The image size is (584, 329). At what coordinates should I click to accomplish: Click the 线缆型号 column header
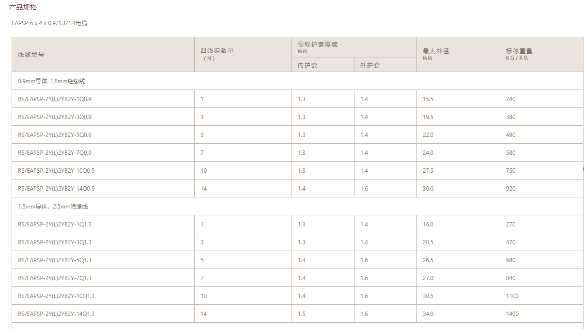[x=31, y=55]
